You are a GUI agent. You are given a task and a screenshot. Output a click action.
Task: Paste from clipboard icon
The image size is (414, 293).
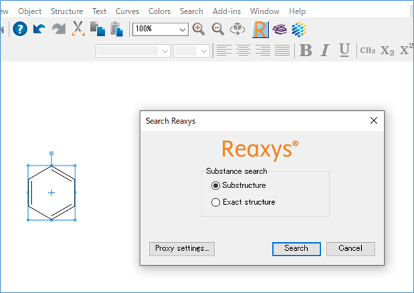(116, 29)
